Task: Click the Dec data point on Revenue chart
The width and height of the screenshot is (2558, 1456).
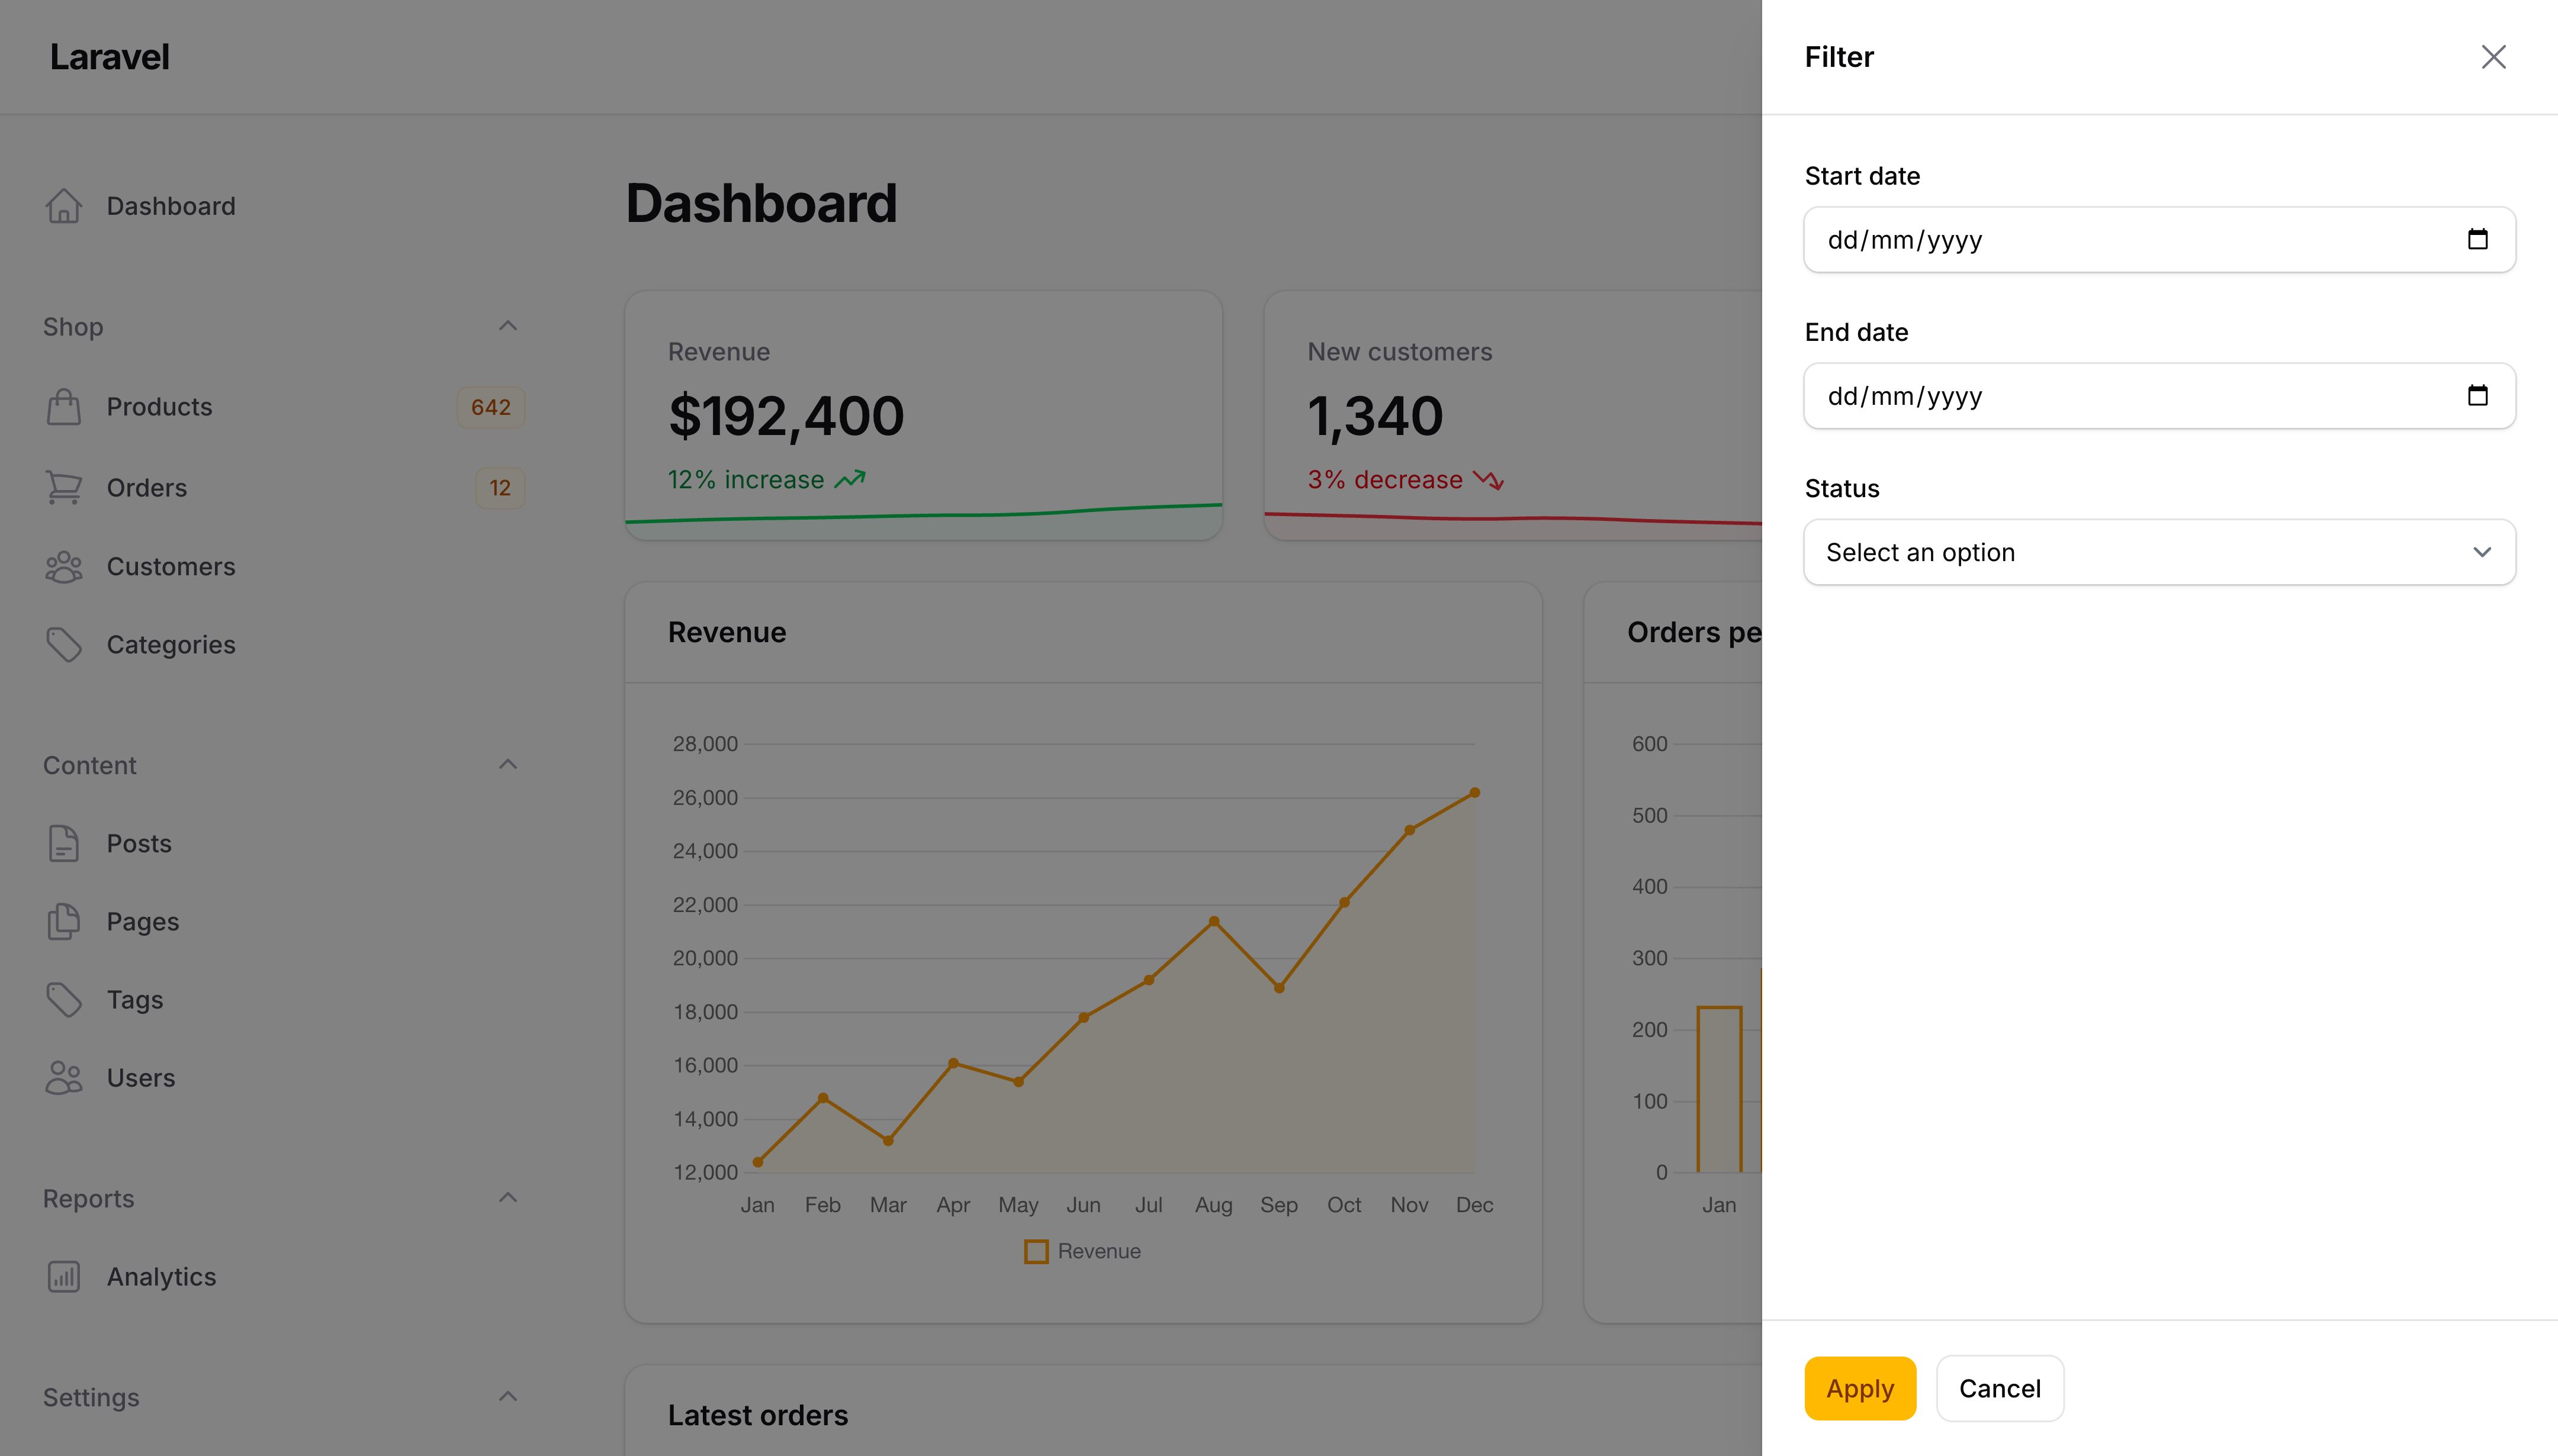Action: coord(1474,793)
